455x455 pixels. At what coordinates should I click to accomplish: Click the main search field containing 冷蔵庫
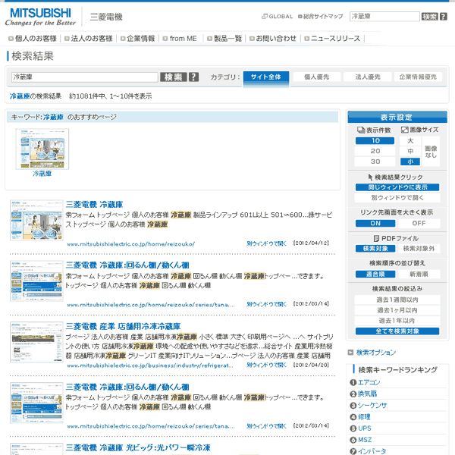pos(83,77)
